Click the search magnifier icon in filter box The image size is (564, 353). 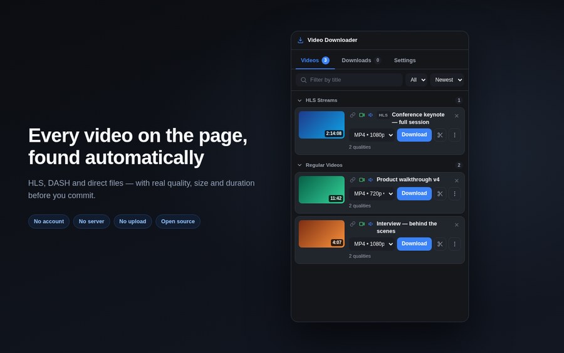pyautogui.click(x=303, y=80)
